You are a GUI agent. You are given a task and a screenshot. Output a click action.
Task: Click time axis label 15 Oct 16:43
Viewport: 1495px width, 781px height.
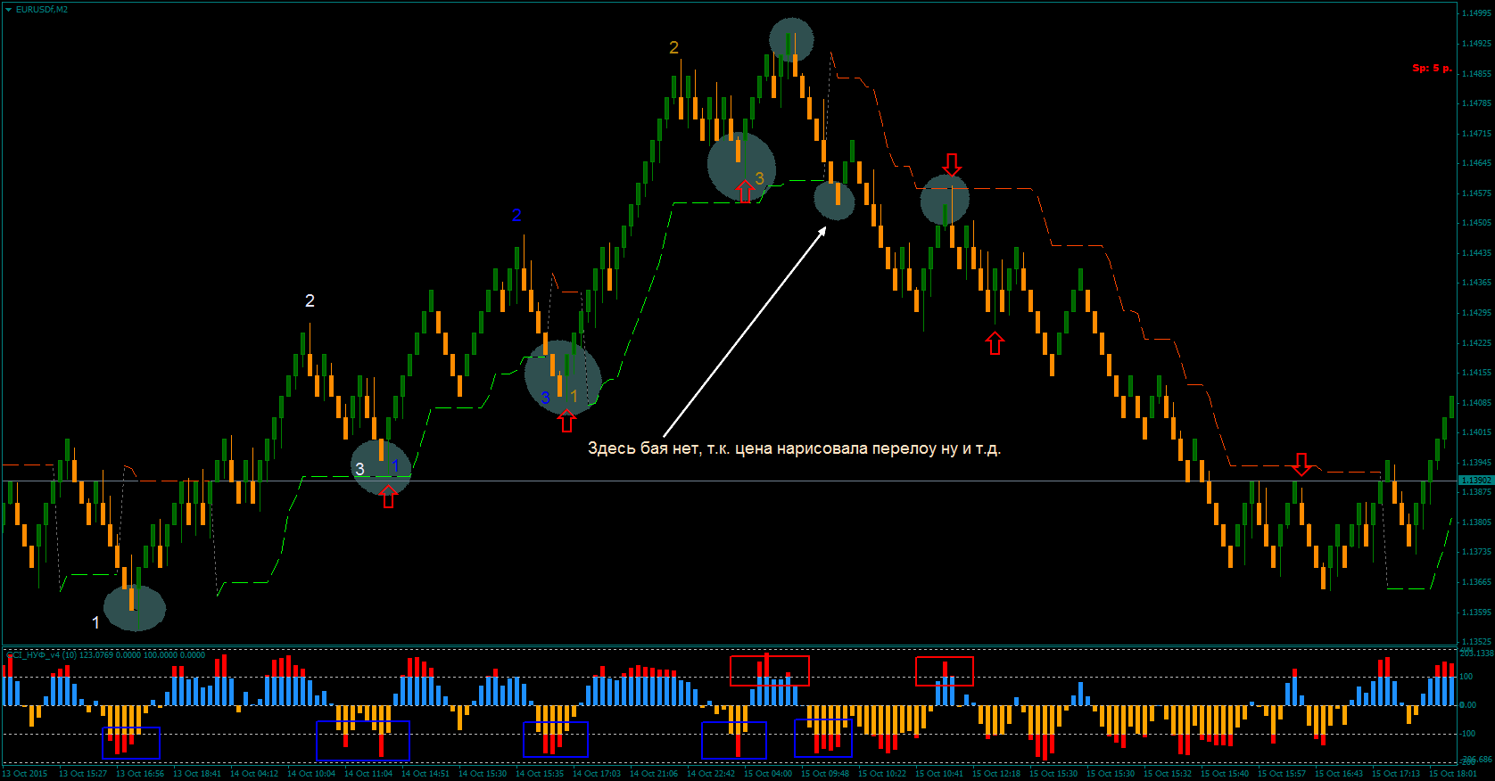point(1339,774)
